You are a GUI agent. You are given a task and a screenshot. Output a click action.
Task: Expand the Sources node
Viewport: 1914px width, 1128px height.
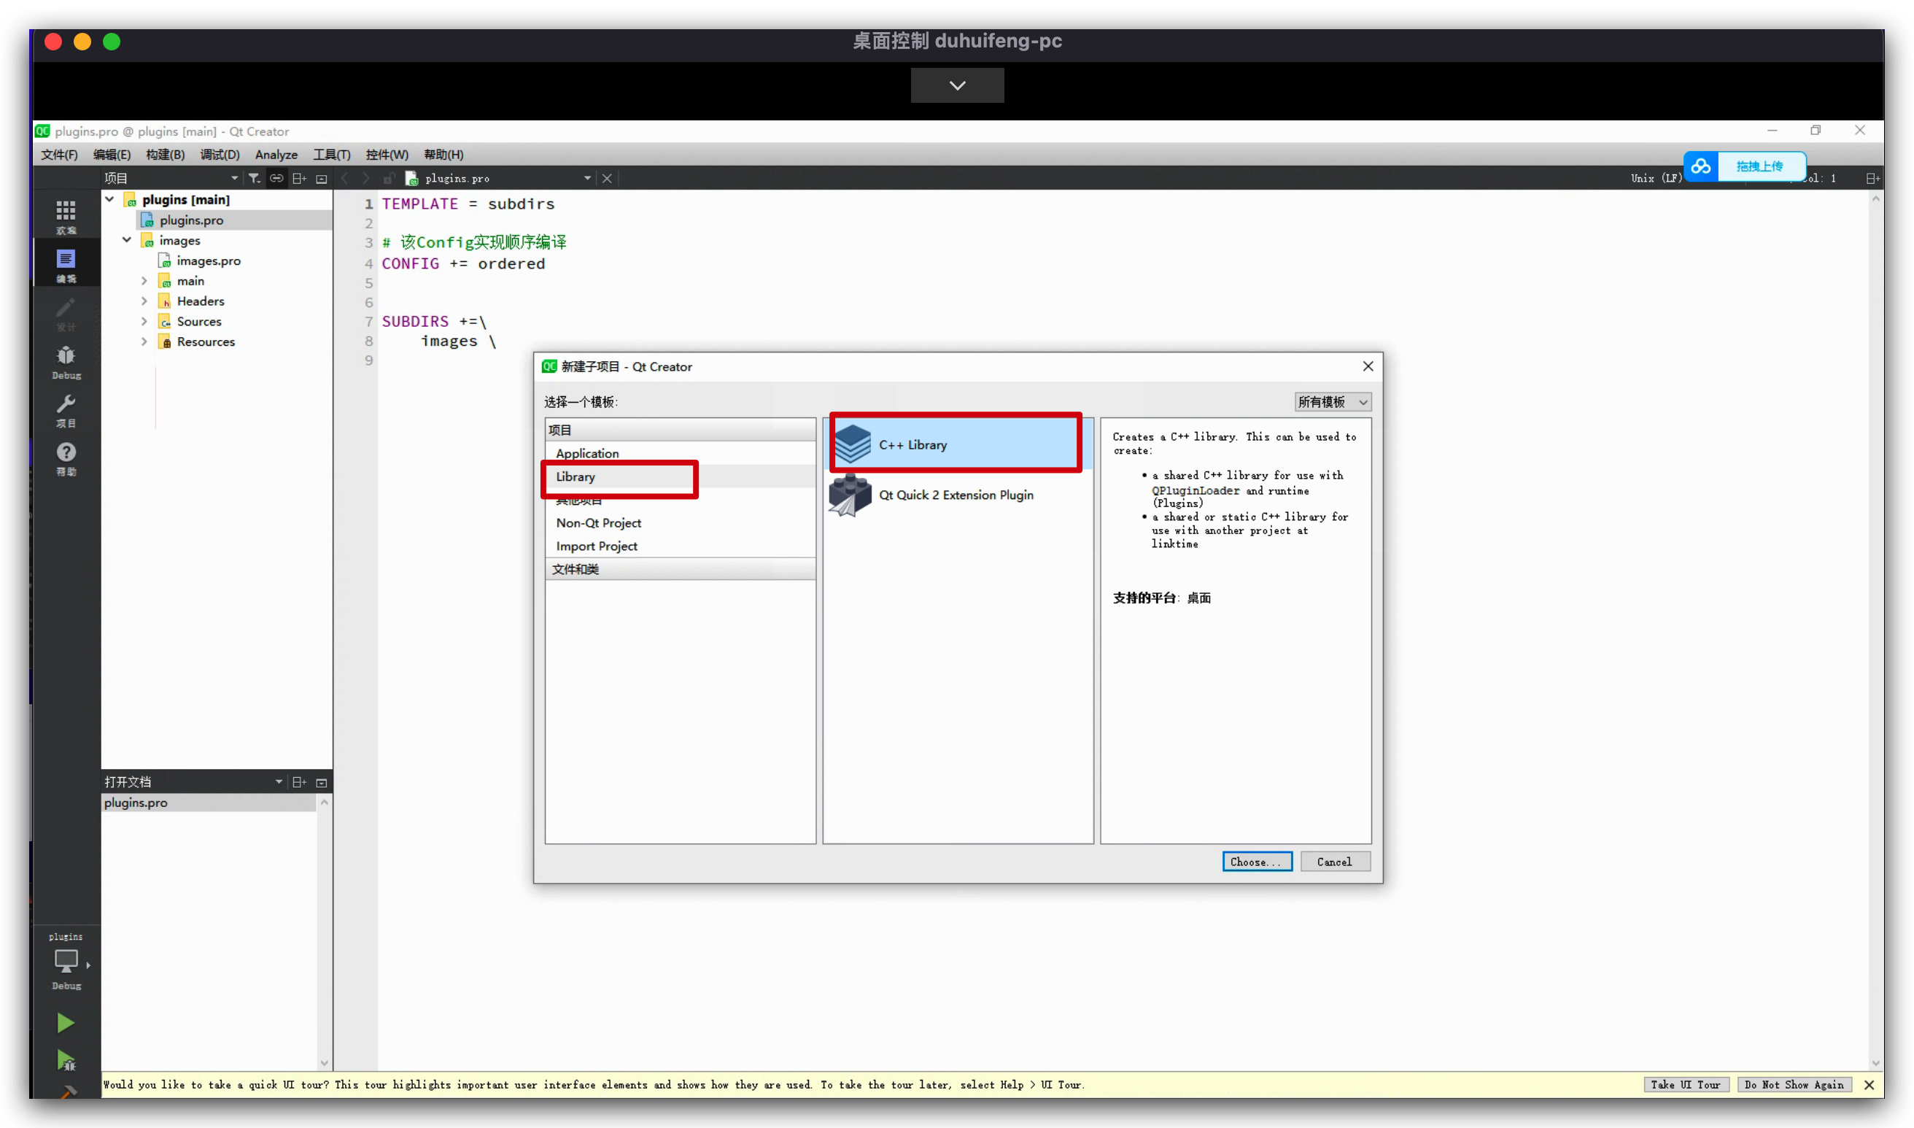tap(144, 322)
